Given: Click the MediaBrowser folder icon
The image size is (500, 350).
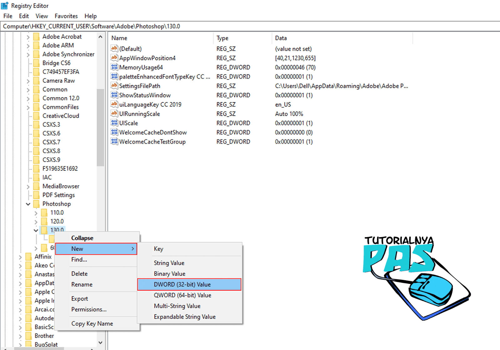Looking at the screenshot, I should 36,186.
